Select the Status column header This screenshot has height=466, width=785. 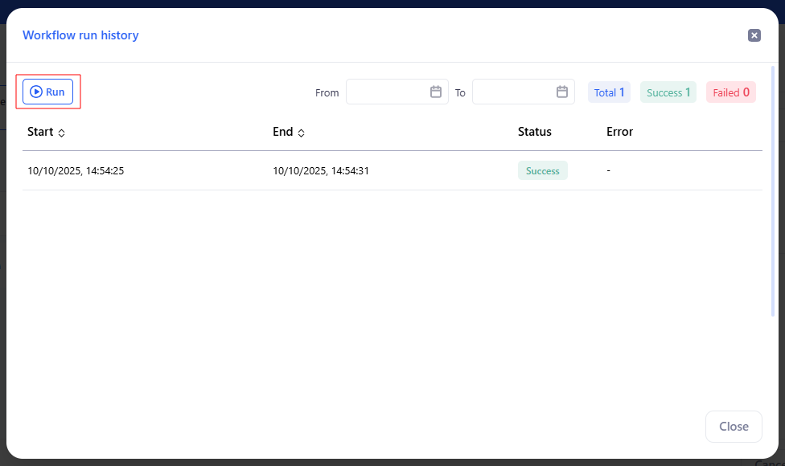(x=534, y=132)
